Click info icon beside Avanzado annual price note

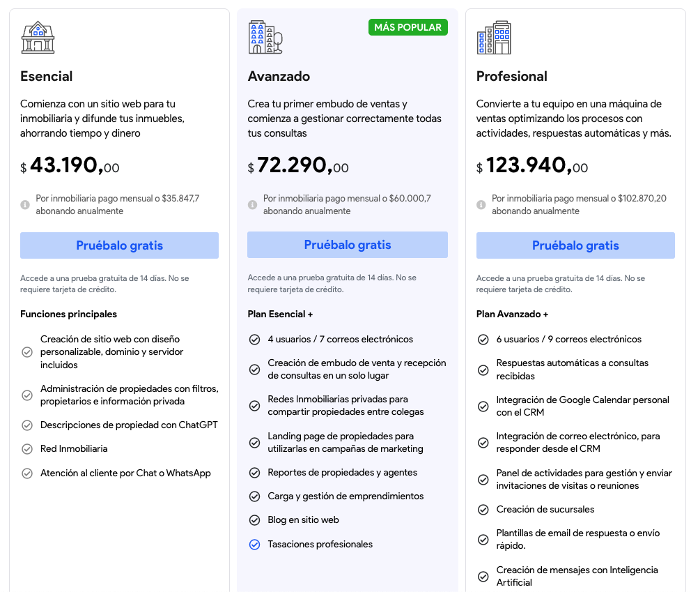(252, 205)
